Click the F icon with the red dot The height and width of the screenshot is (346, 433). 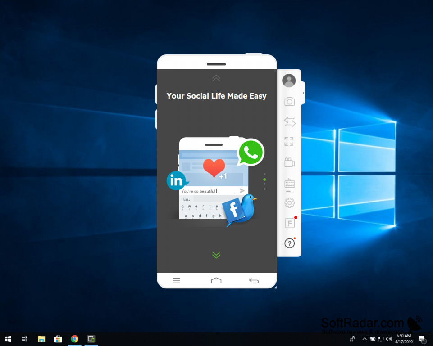tap(290, 223)
